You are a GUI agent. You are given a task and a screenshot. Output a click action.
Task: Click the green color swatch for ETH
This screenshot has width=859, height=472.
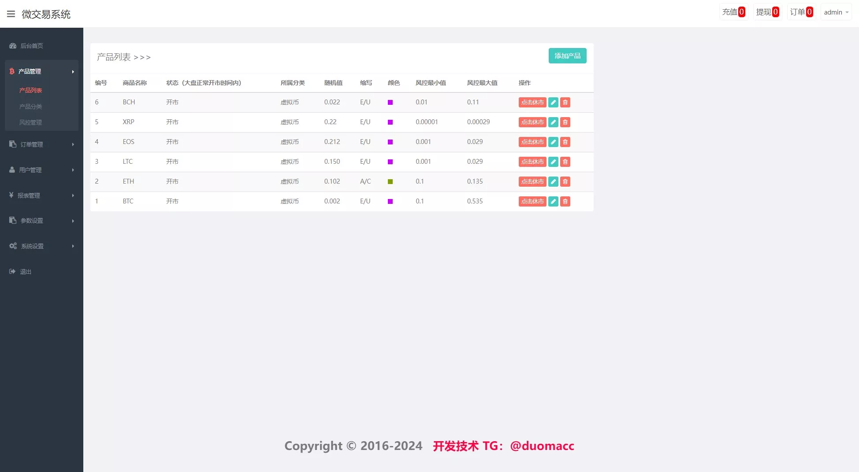tap(390, 182)
